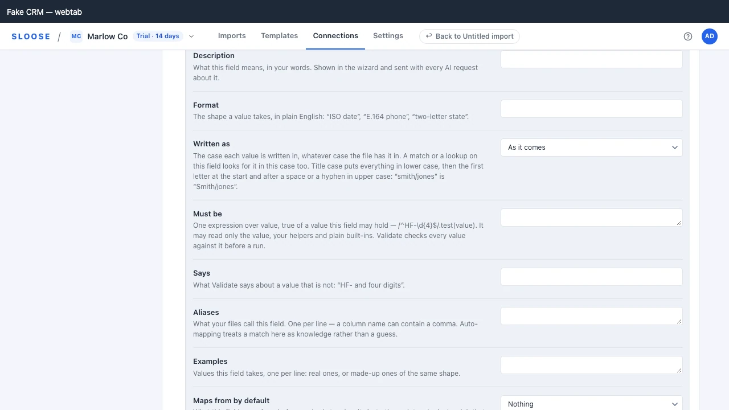Expand the Marlow Co workspace chevron
Image resolution: width=729 pixels, height=410 pixels.
tap(191, 36)
